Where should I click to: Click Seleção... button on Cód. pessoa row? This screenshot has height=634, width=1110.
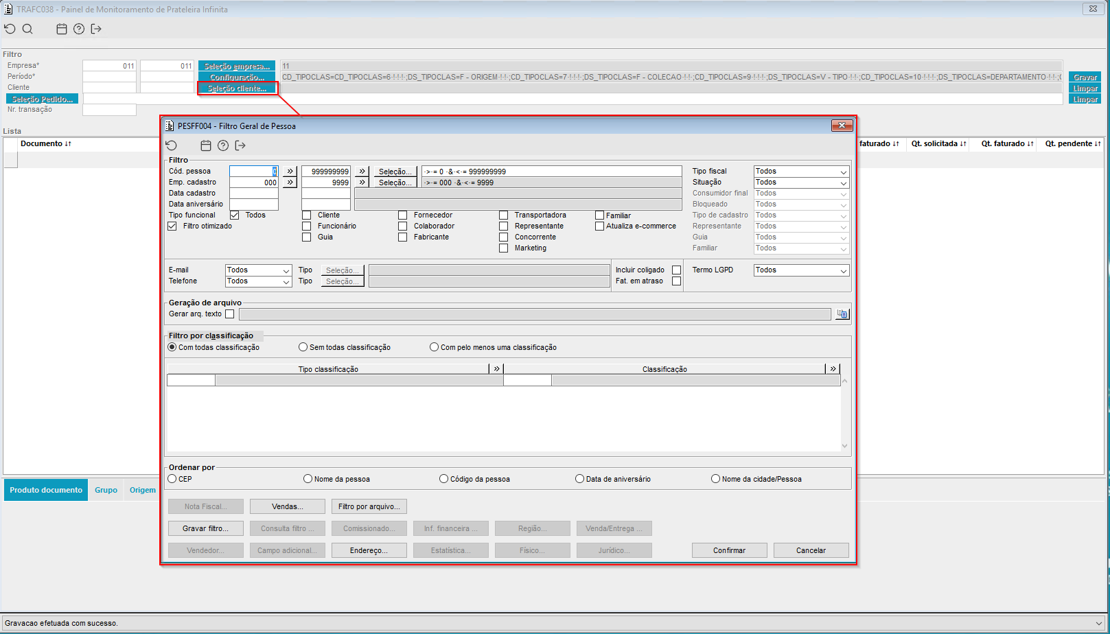point(395,172)
